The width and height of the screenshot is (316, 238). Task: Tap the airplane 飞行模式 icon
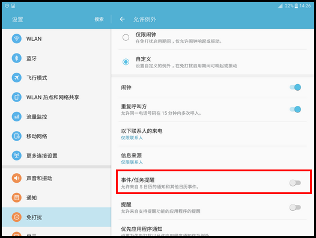coord(17,78)
